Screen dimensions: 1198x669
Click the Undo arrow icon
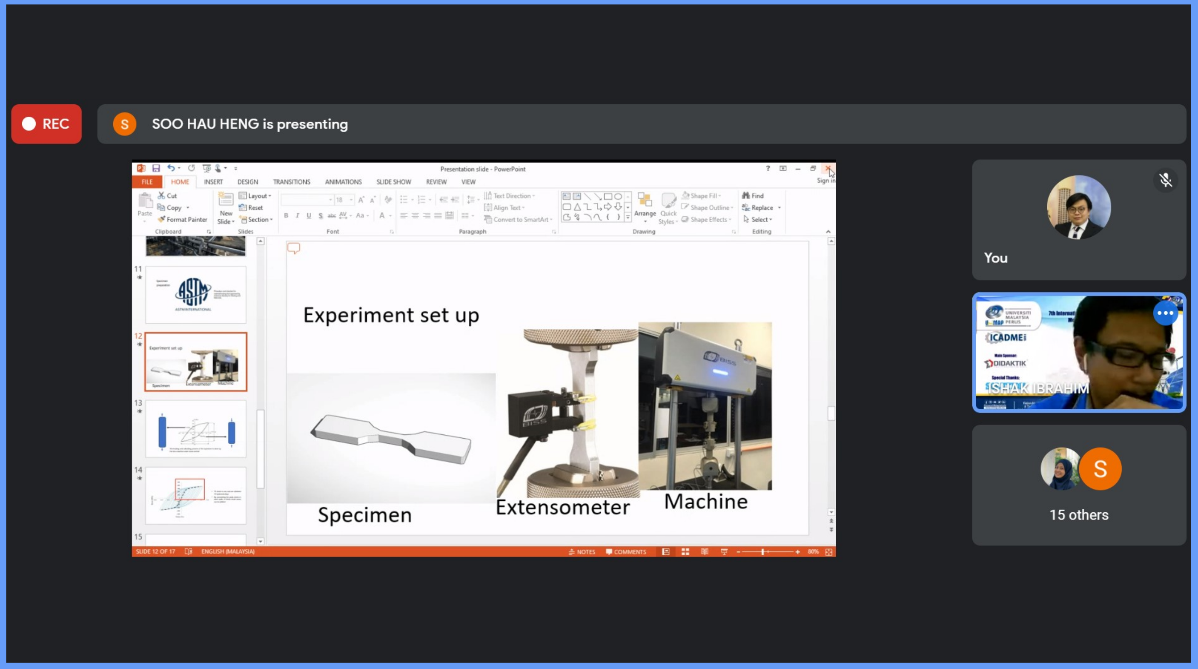(x=171, y=168)
